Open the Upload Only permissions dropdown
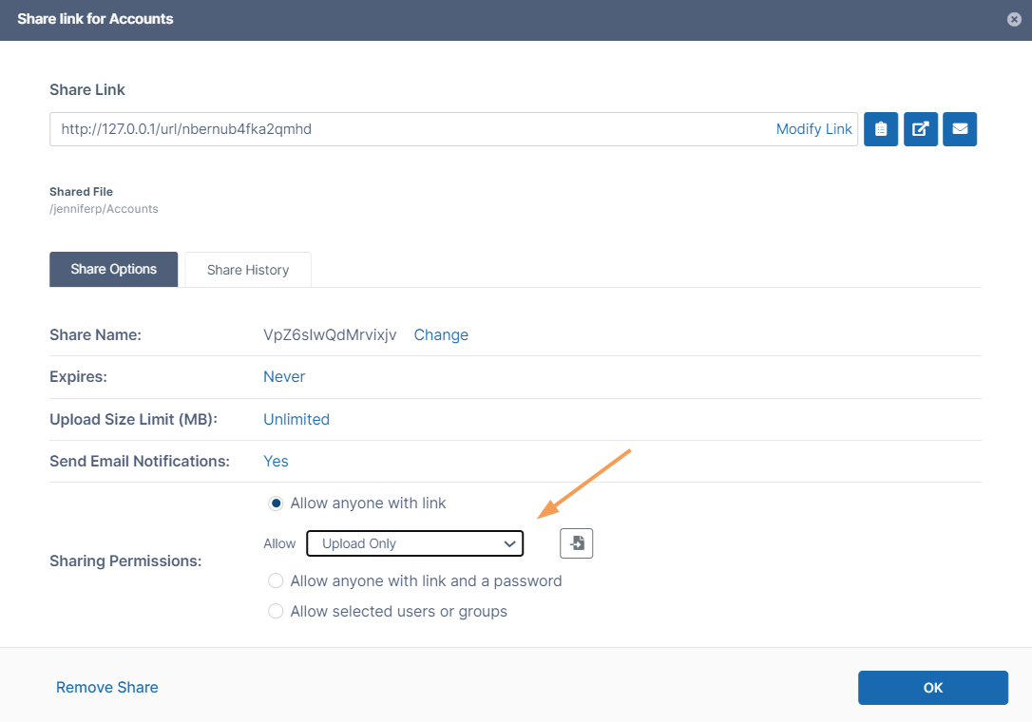The image size is (1032, 722). click(414, 543)
